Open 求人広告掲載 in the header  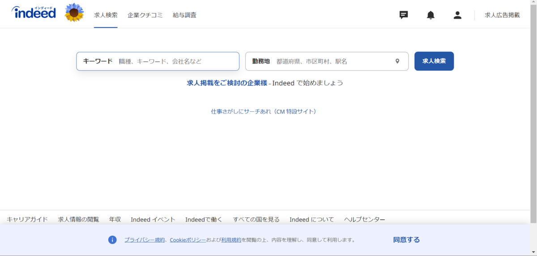tap(502, 15)
